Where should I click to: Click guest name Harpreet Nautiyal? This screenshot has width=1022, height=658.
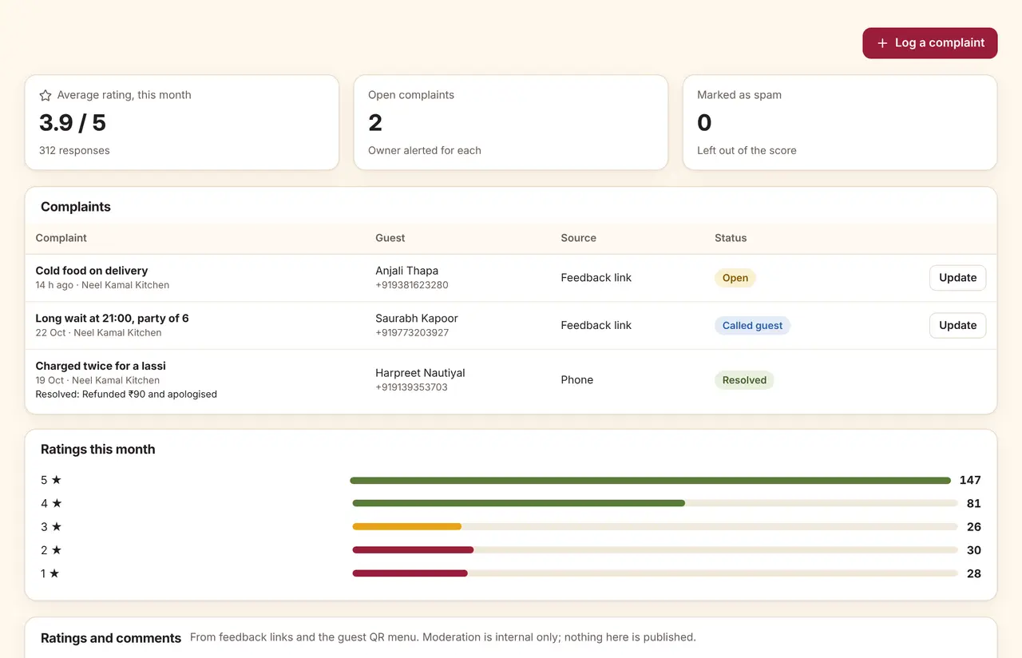[x=420, y=373]
